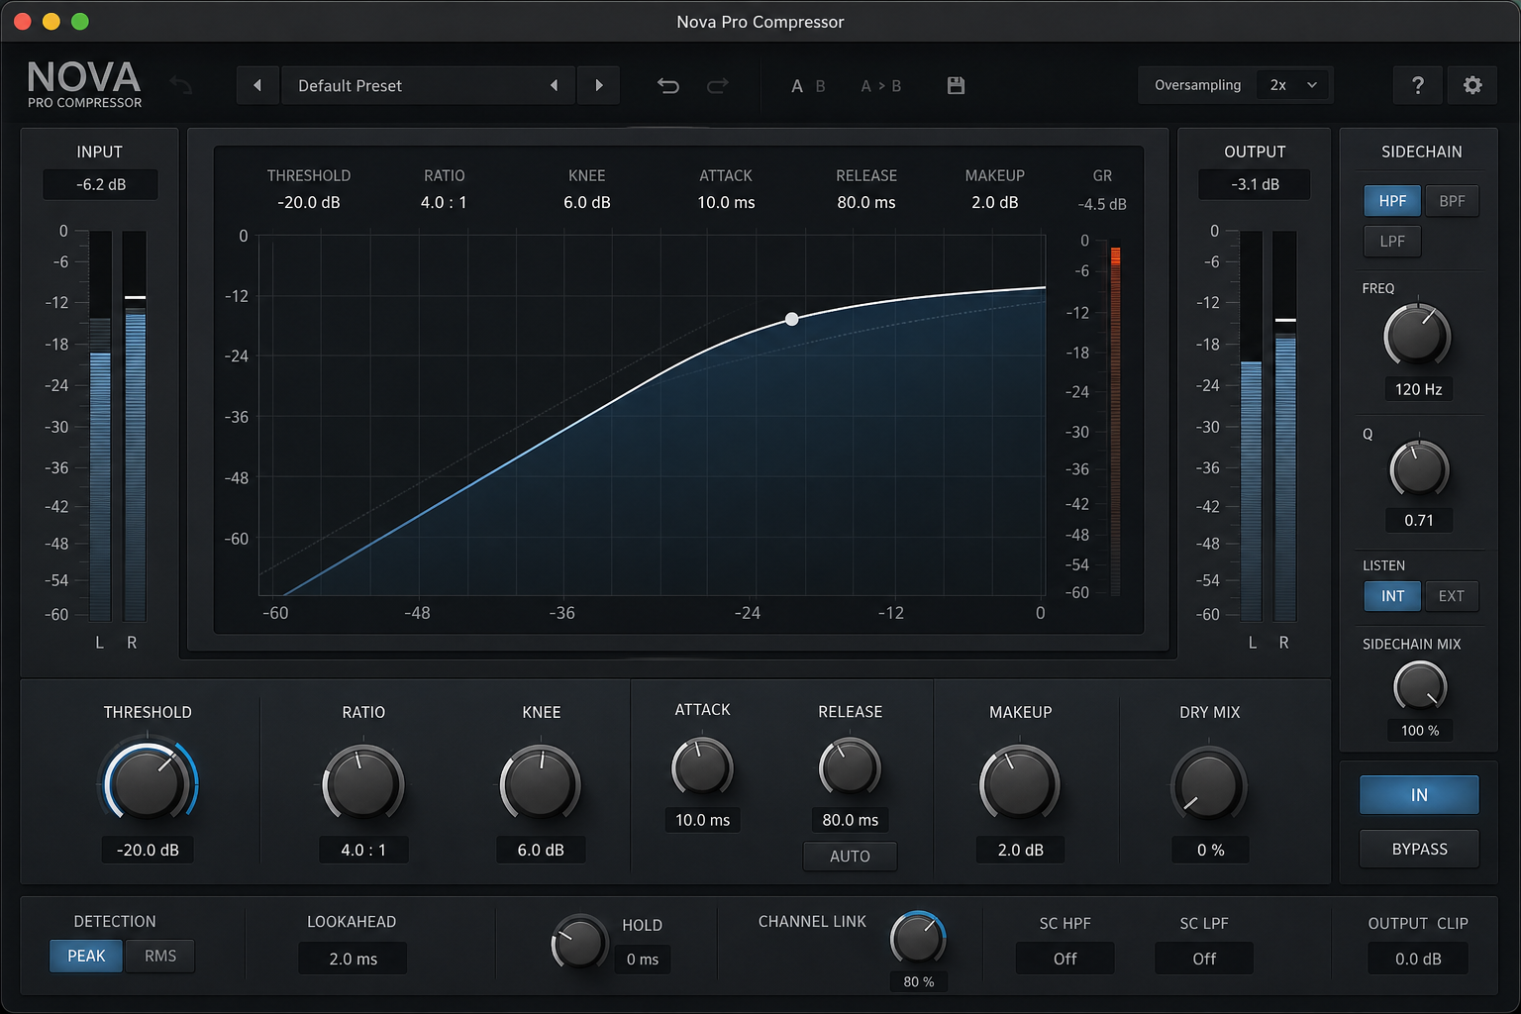
Task: Toggle the IN button
Action: tap(1419, 795)
